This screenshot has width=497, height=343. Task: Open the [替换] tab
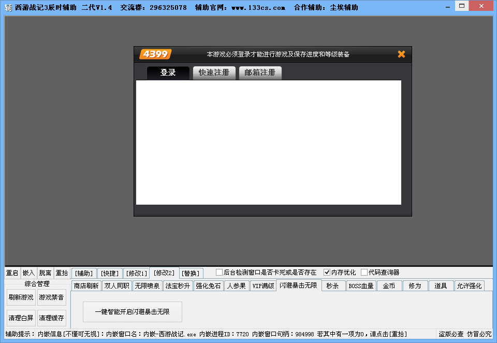coord(191,273)
